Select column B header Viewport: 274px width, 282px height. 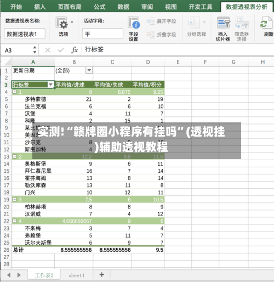click(x=74, y=62)
